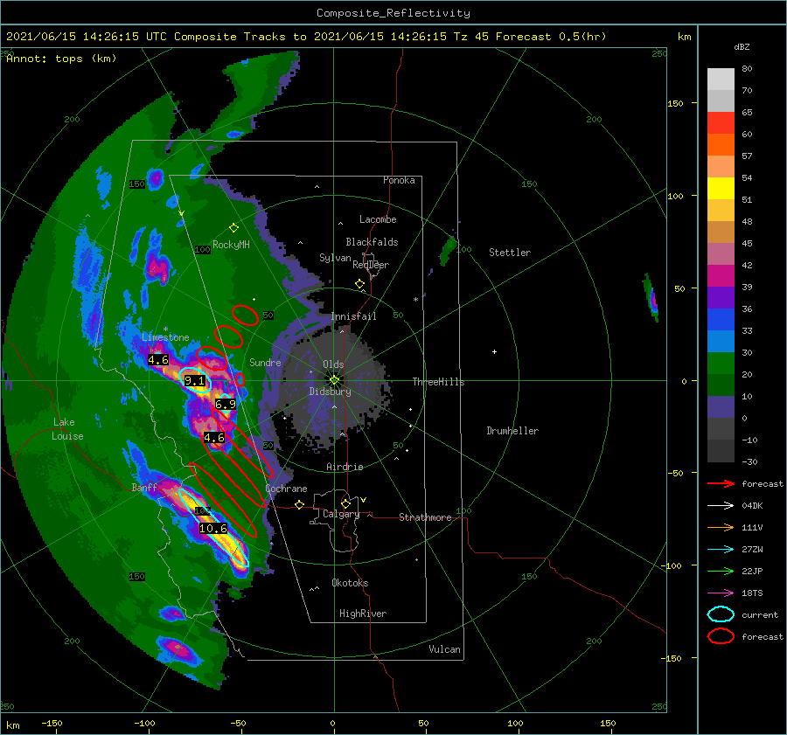Select the Drumheller label
The width and height of the screenshot is (787, 735).
coord(512,431)
